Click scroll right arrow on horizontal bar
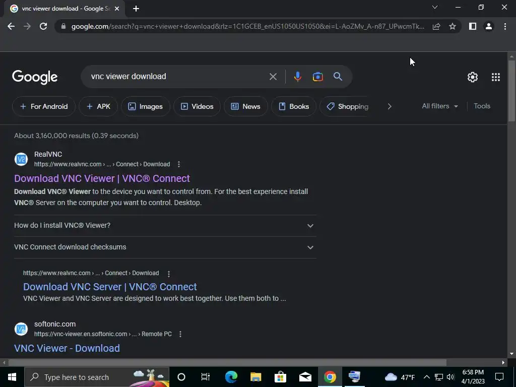Screen dimensions: 516x387 pos(503,363)
